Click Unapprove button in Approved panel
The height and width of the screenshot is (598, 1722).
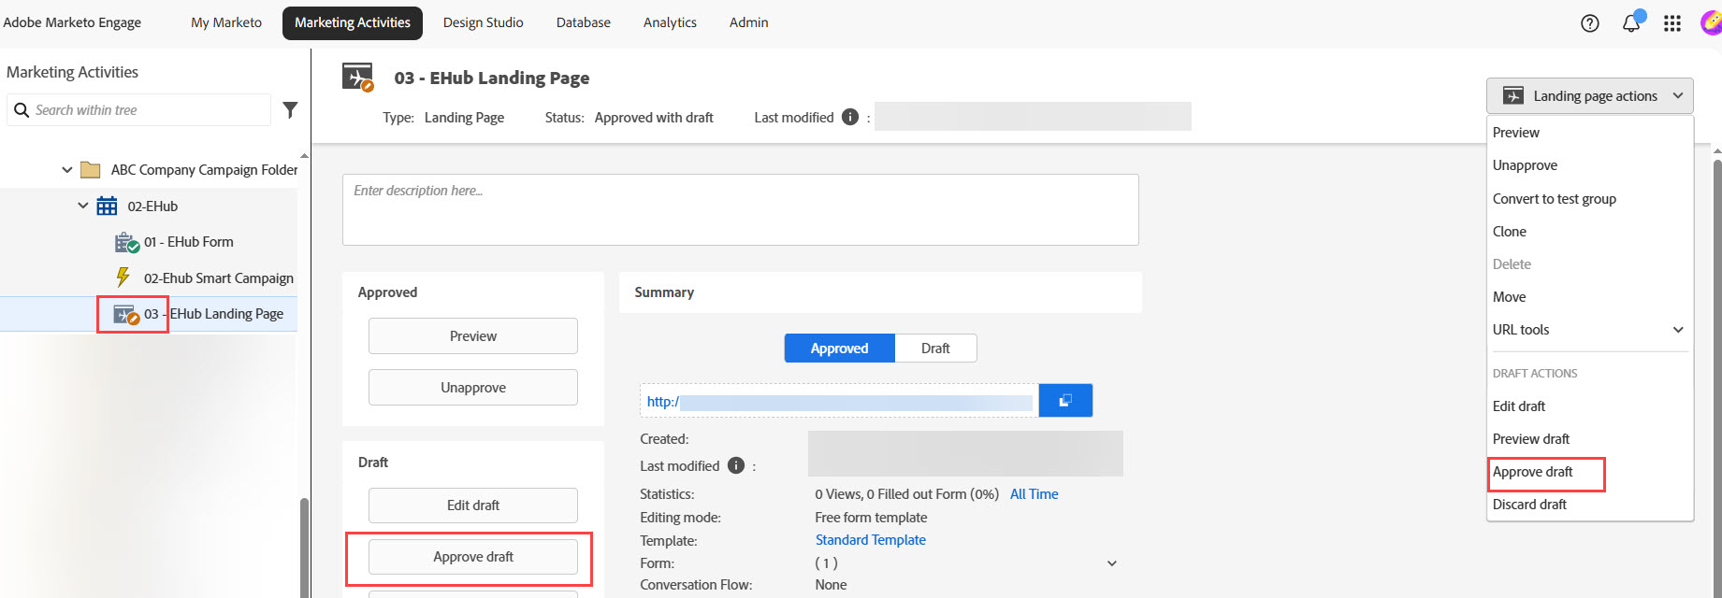(473, 388)
